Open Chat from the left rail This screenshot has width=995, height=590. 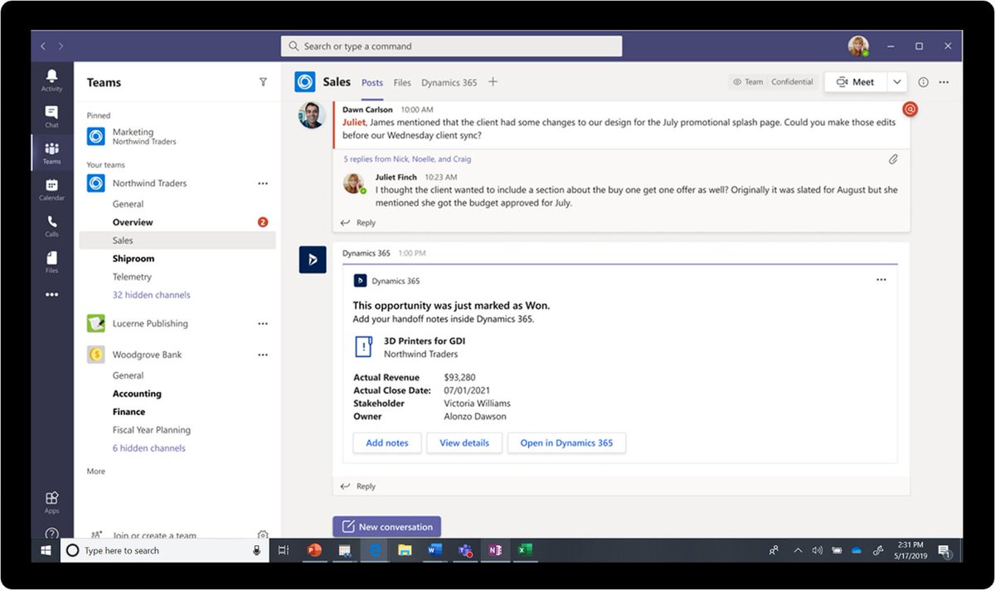[x=51, y=116]
